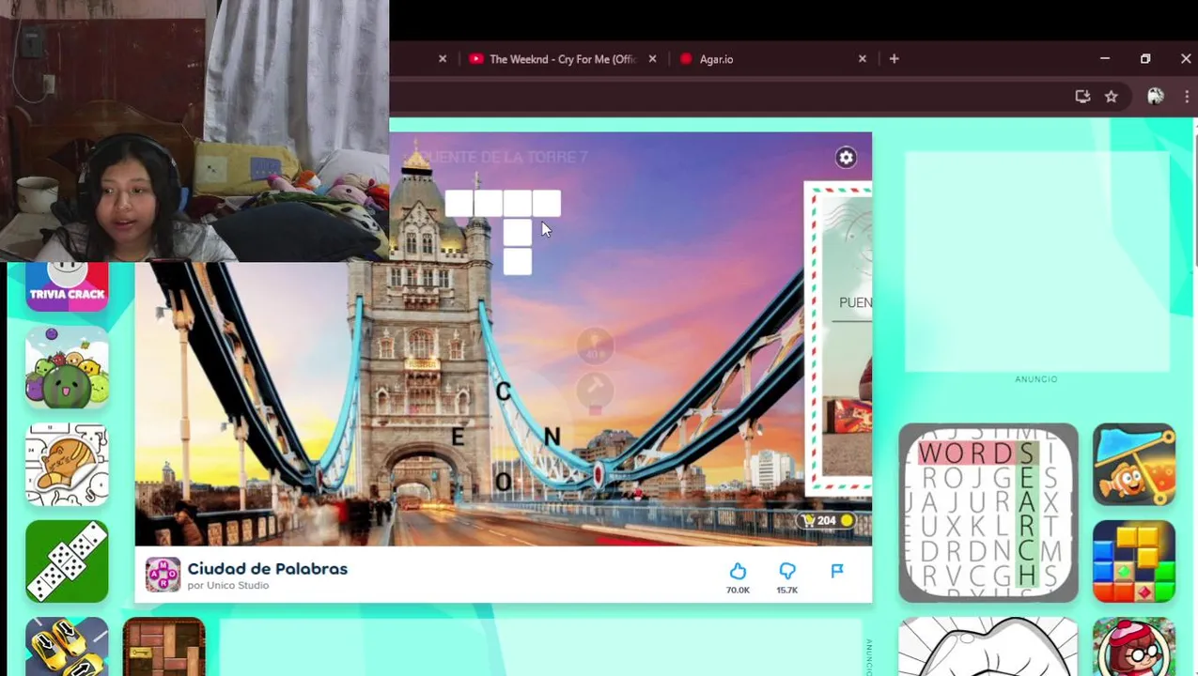Click the install app icon in address bar
Image resolution: width=1198 pixels, height=676 pixels.
click(1082, 97)
